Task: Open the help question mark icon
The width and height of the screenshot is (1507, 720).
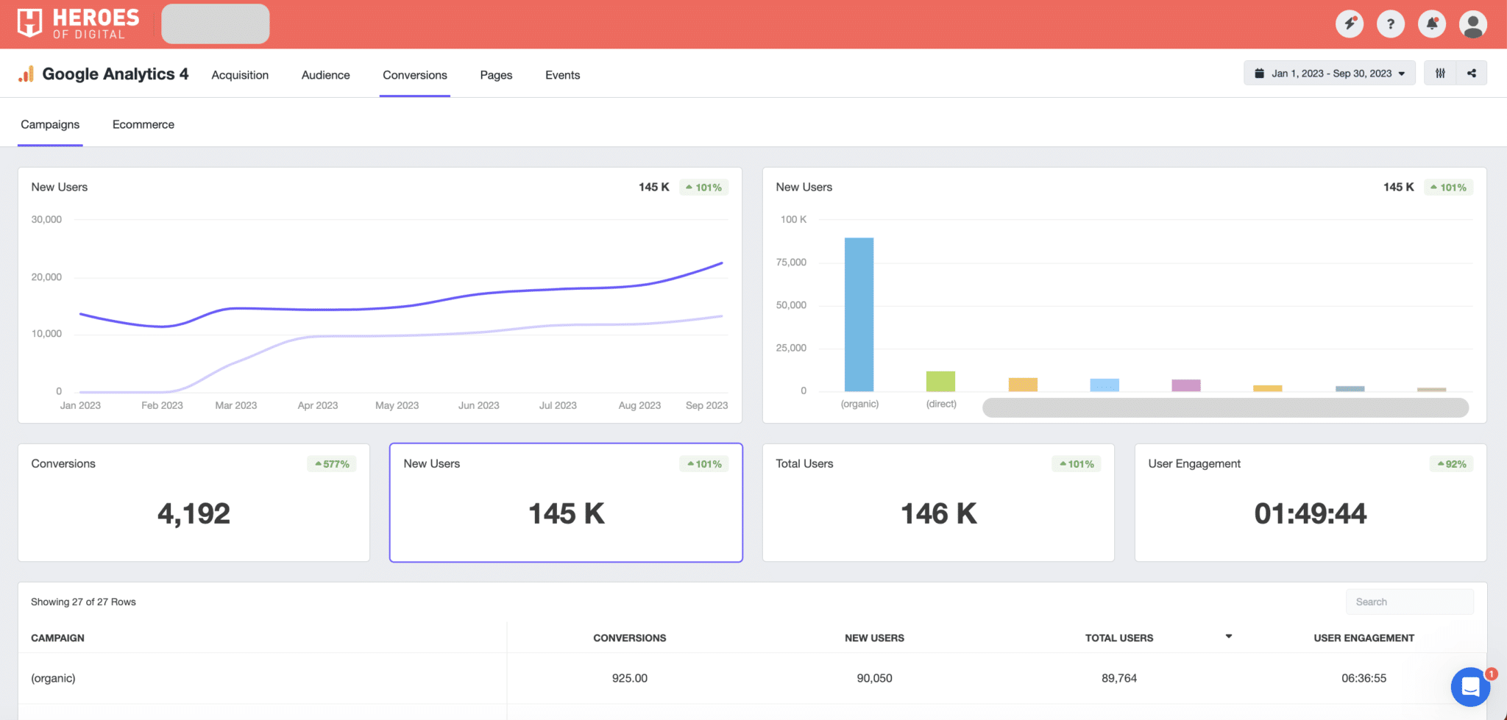Action: 1390,24
